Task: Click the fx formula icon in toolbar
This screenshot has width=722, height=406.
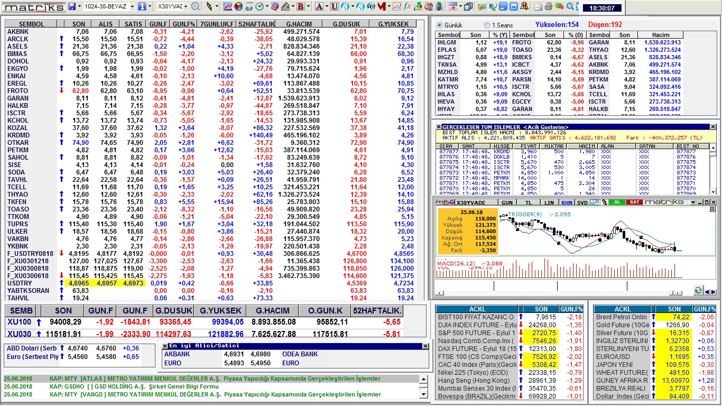Action: pos(408,6)
